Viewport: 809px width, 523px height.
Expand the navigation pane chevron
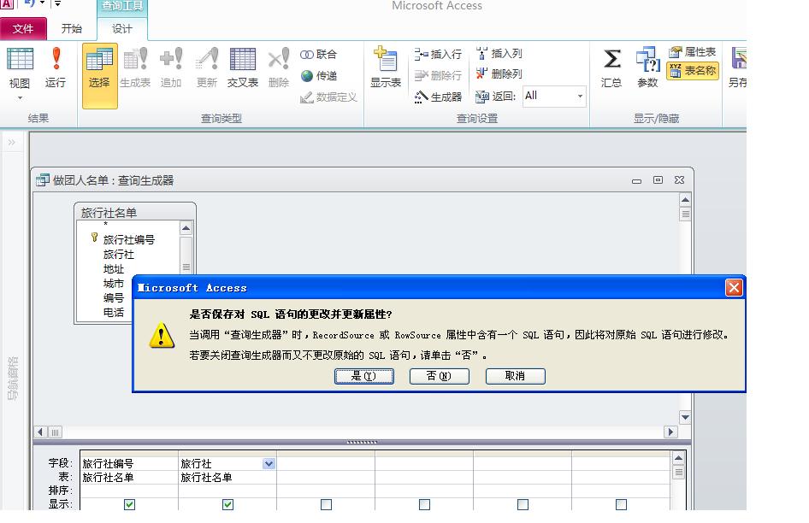tap(11, 142)
